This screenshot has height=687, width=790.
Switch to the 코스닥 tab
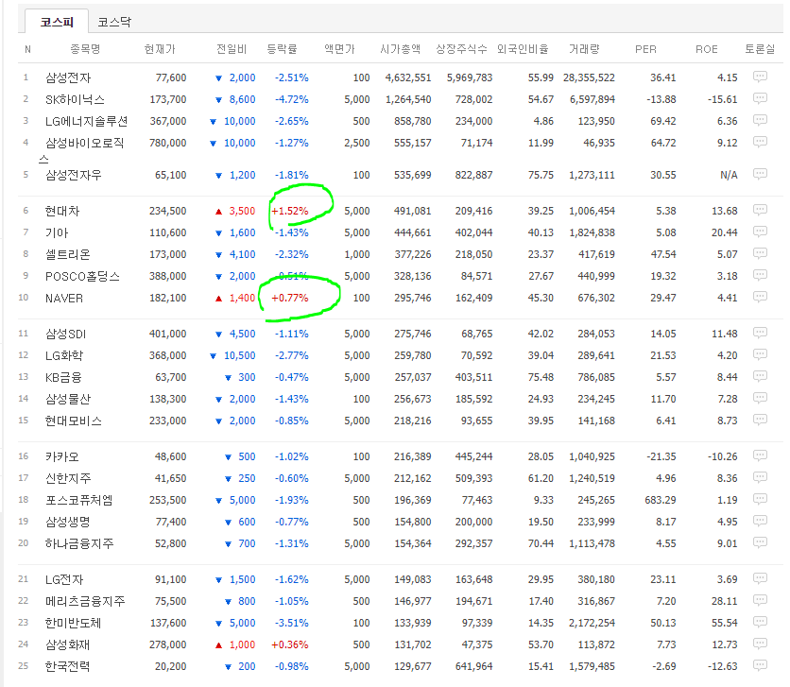(114, 22)
